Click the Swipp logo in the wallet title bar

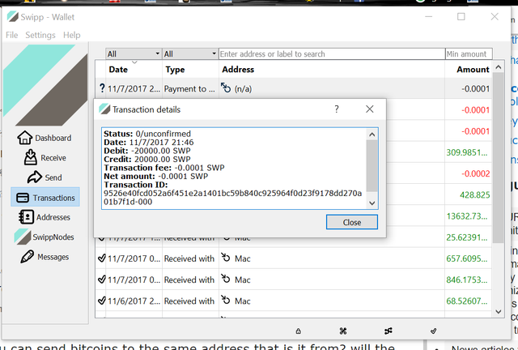pos(13,16)
